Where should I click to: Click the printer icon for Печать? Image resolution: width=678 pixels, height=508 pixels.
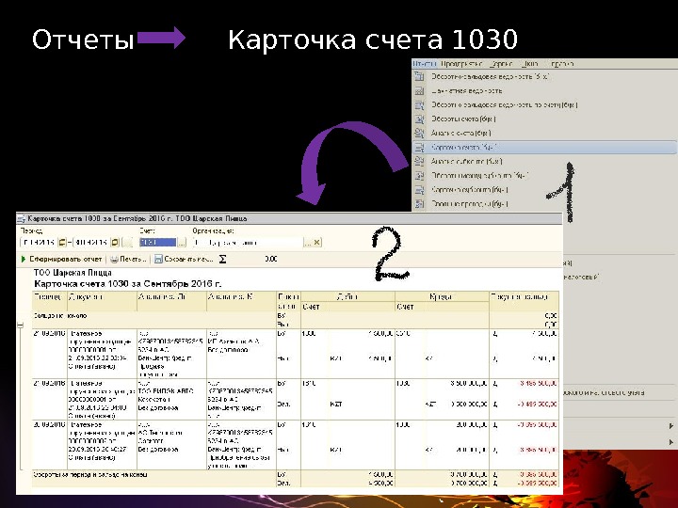(114, 260)
